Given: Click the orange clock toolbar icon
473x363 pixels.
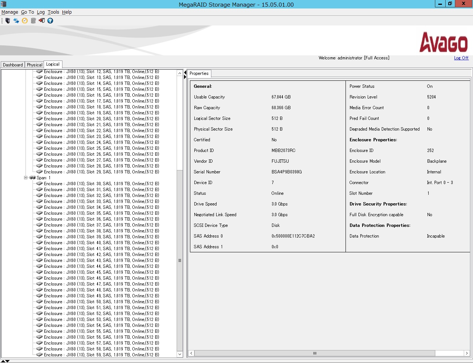Looking at the screenshot, I should click(25, 21).
